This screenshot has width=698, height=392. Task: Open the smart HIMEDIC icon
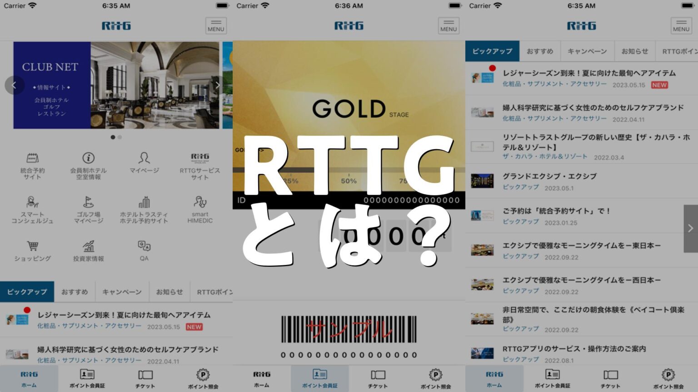click(x=200, y=209)
